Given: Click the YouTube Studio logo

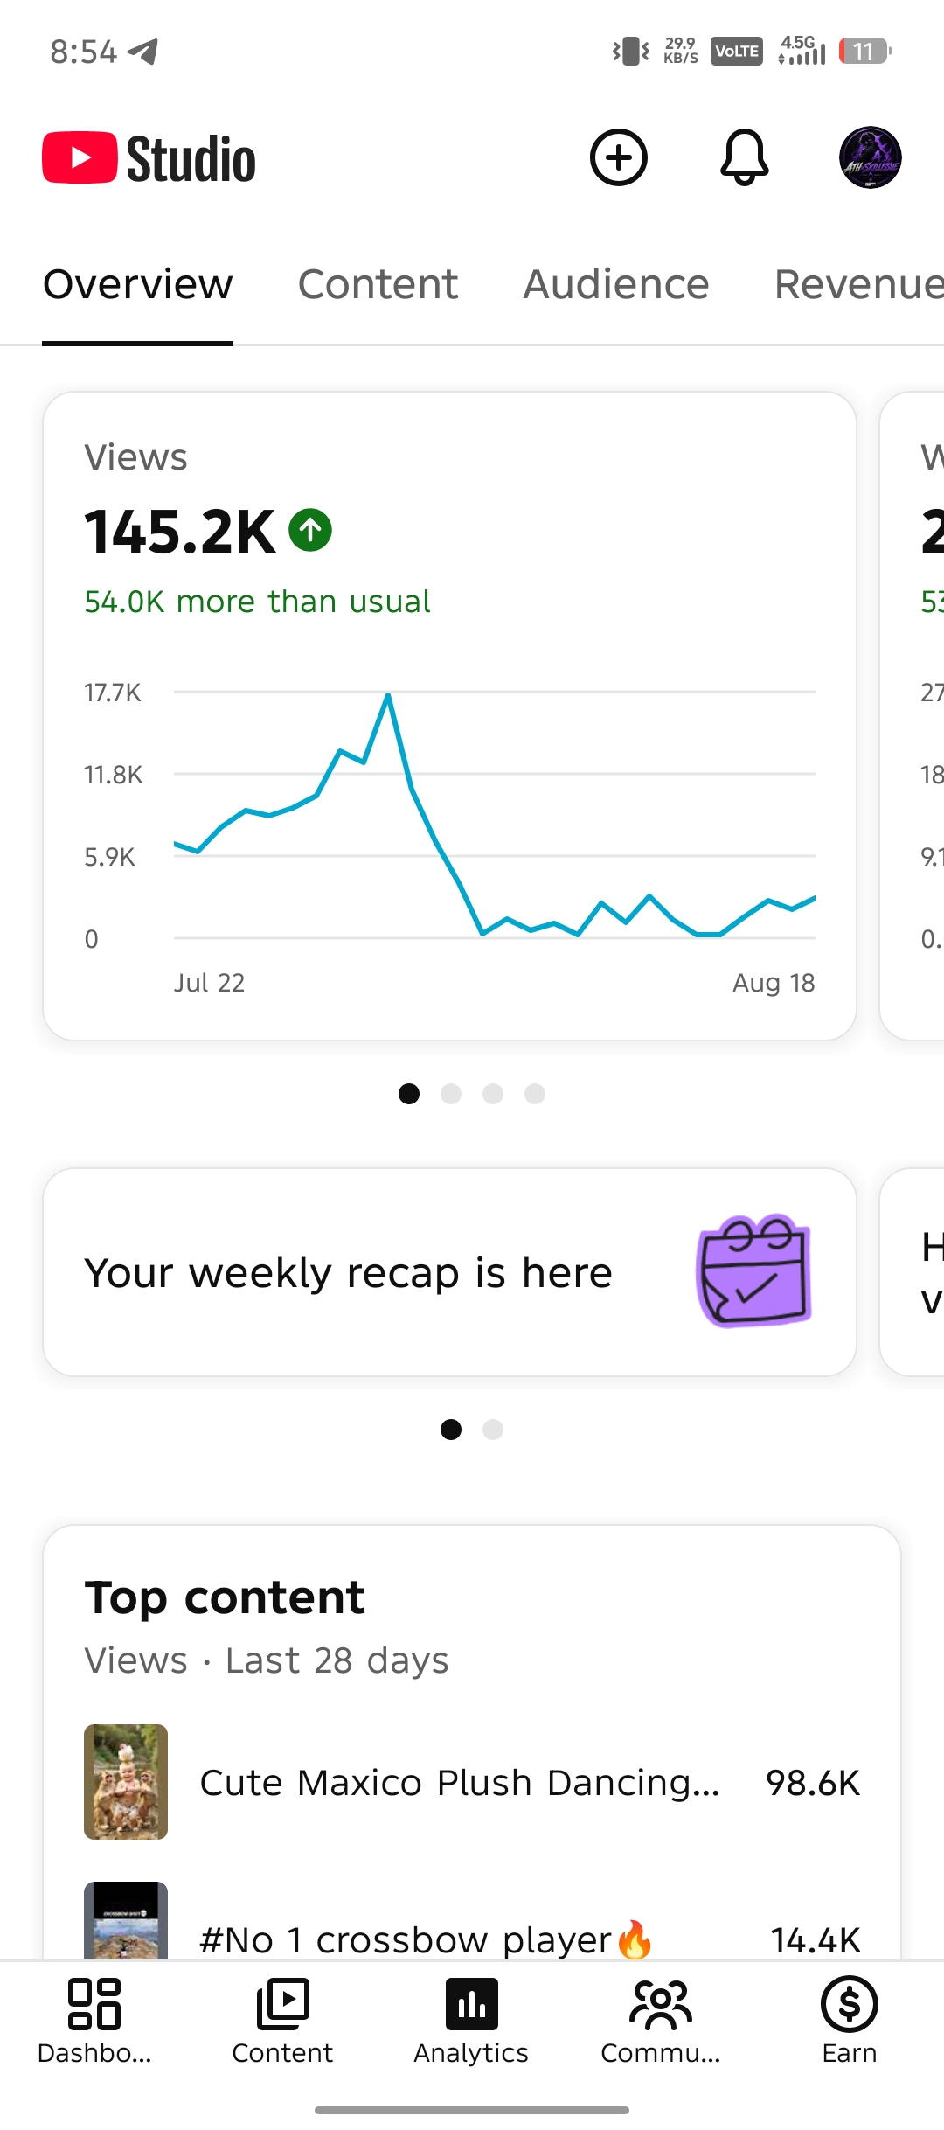Looking at the screenshot, I should click(149, 158).
